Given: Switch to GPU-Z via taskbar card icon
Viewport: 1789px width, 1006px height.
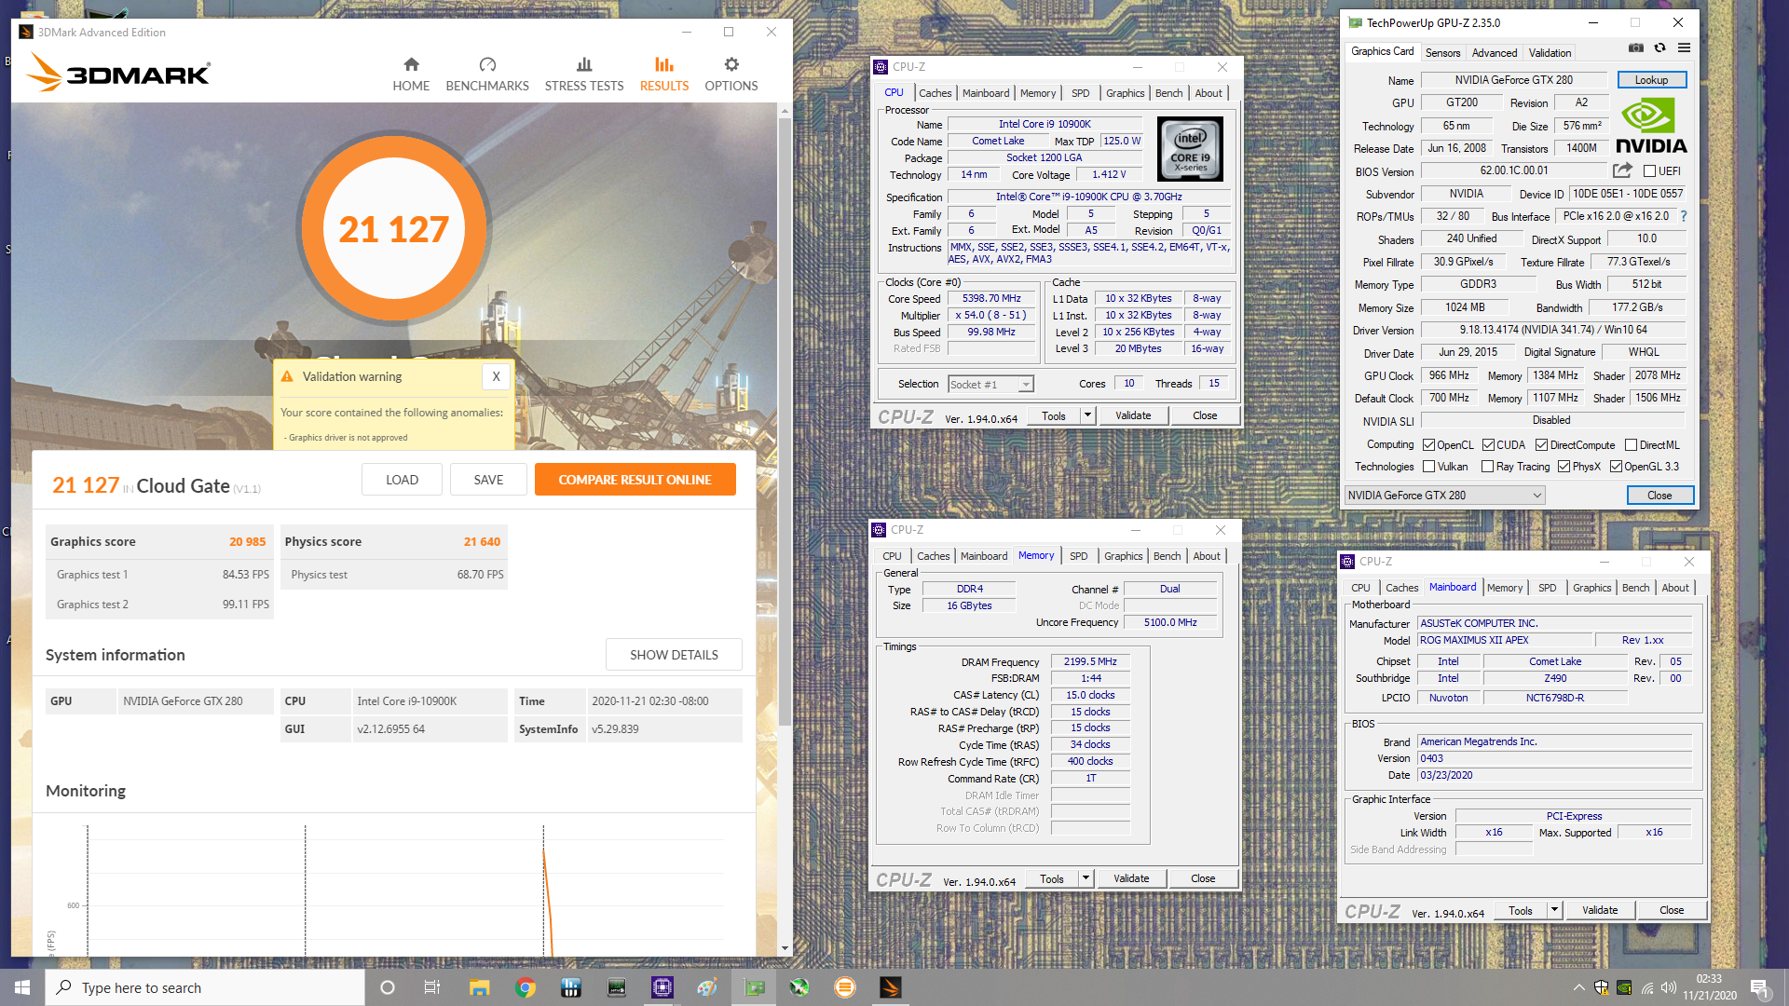Looking at the screenshot, I should (x=754, y=987).
